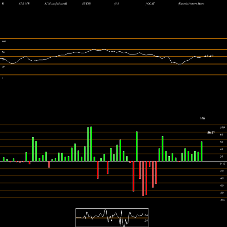Click the '(Vaneck Vectors Morn' title text
The image size is (227, 227).
coord(191,4)
